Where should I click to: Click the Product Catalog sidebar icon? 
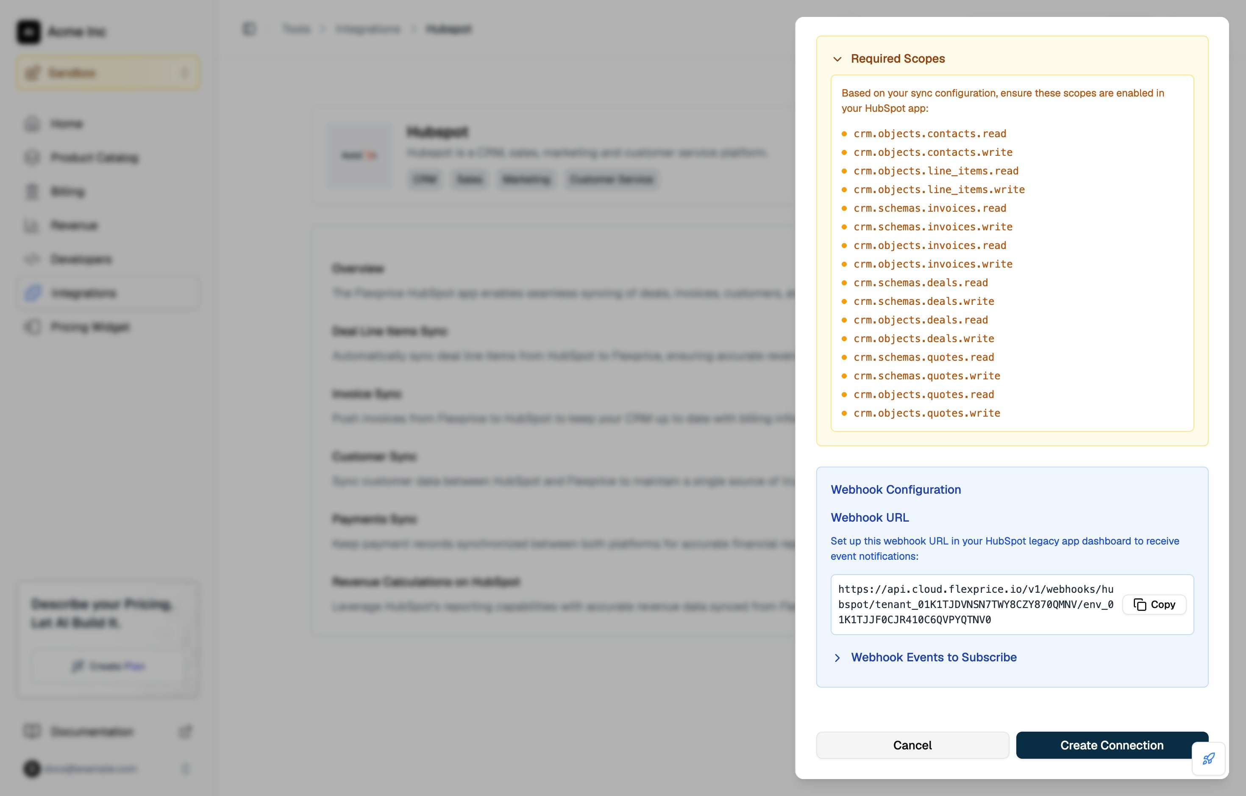[x=32, y=157]
